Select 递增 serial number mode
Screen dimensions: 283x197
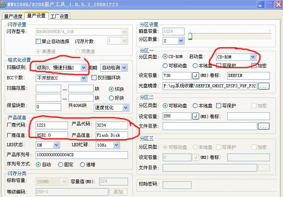pos(82,165)
